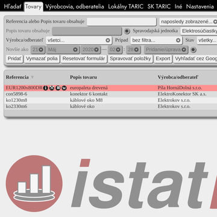
Task: Open the day dropdown showing 21
Action: [x=38, y=49]
